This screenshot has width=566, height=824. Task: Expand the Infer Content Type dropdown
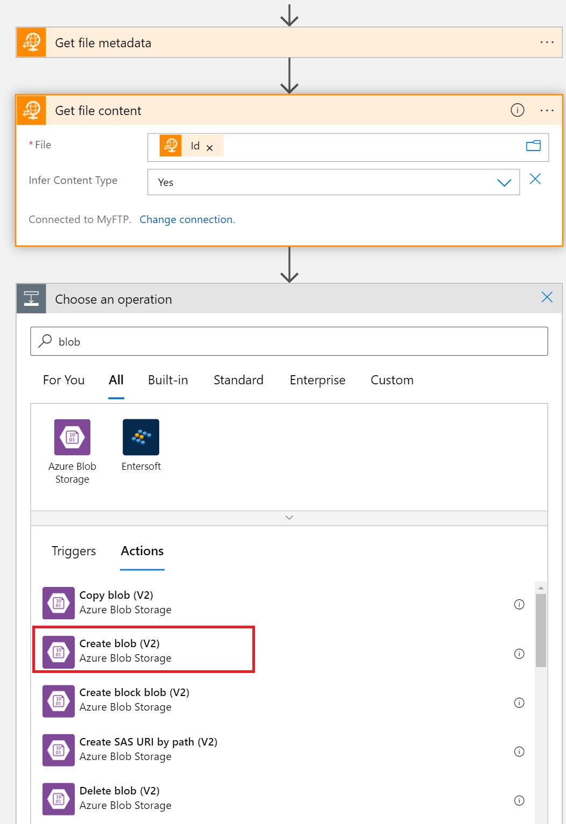(504, 183)
